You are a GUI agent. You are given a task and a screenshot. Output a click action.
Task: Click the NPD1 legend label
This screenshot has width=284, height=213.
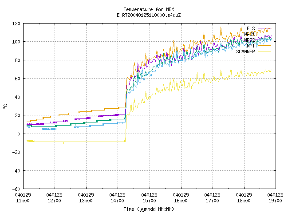(249, 34)
